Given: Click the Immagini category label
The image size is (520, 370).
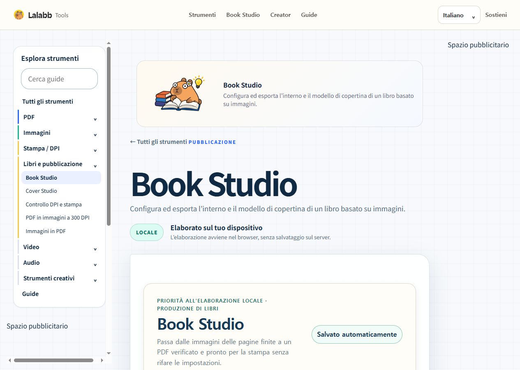Looking at the screenshot, I should pos(37,132).
